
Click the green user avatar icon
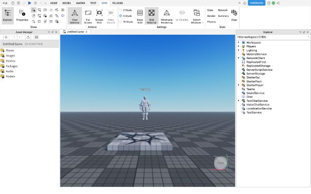(x=273, y=3)
